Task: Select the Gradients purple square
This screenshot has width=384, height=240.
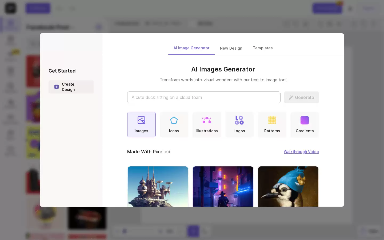Action: (x=305, y=120)
